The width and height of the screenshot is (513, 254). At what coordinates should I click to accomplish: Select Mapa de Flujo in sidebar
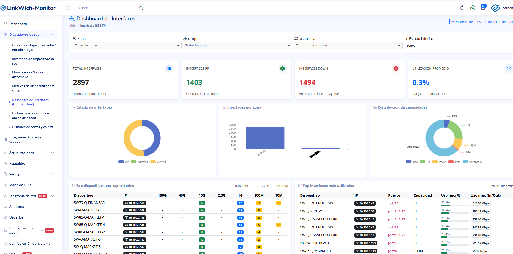20,185
